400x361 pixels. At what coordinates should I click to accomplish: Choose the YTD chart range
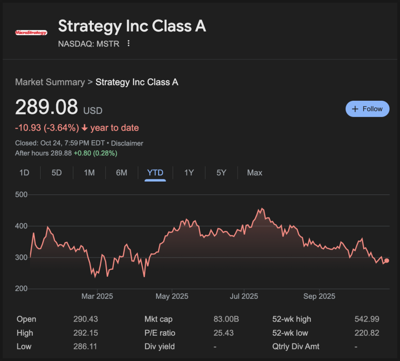coord(155,173)
